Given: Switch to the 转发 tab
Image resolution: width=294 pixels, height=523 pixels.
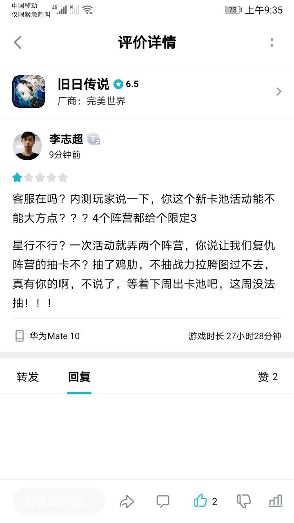Looking at the screenshot, I should 28,377.
